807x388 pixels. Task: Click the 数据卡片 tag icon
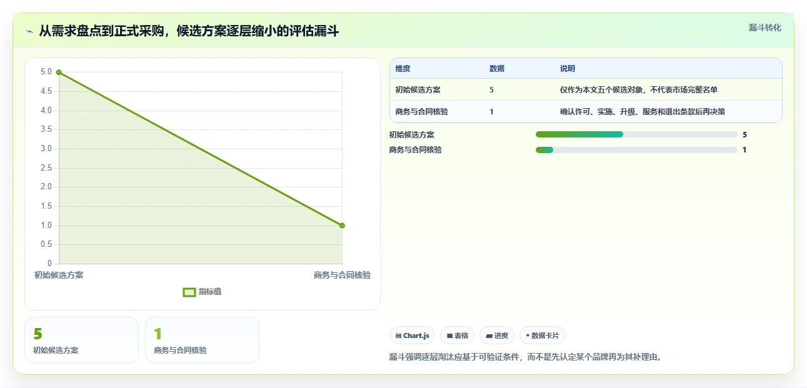coord(528,336)
